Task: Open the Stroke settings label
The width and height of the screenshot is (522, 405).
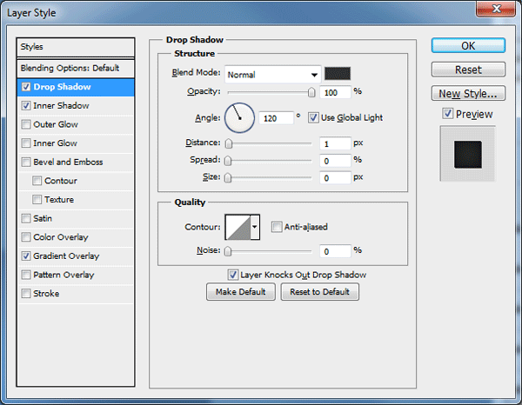Action: click(x=46, y=294)
